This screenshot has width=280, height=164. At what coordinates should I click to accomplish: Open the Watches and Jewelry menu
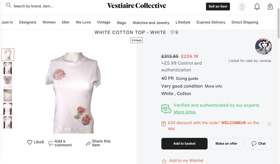click(x=151, y=23)
